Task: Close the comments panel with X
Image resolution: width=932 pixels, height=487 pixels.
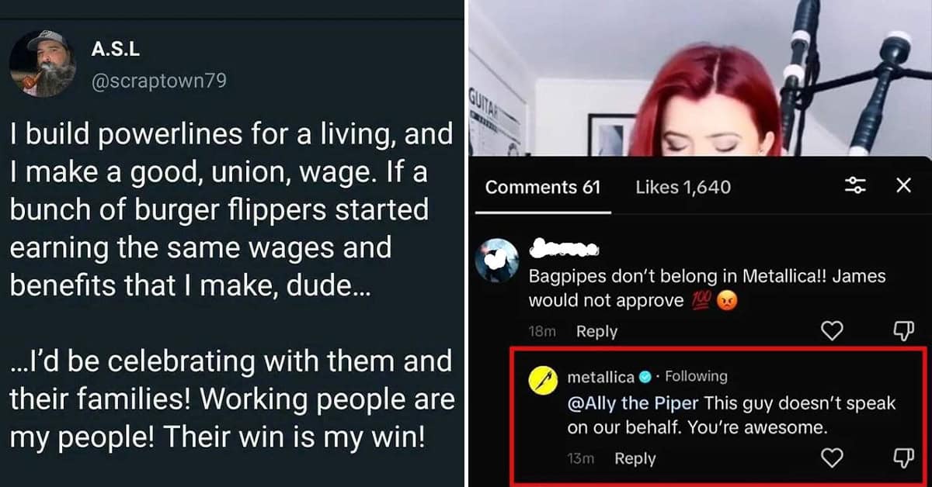Action: [x=903, y=186]
